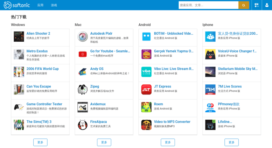Open The Sims 3 icon
Screen dimensions: 272x148
[19, 125]
